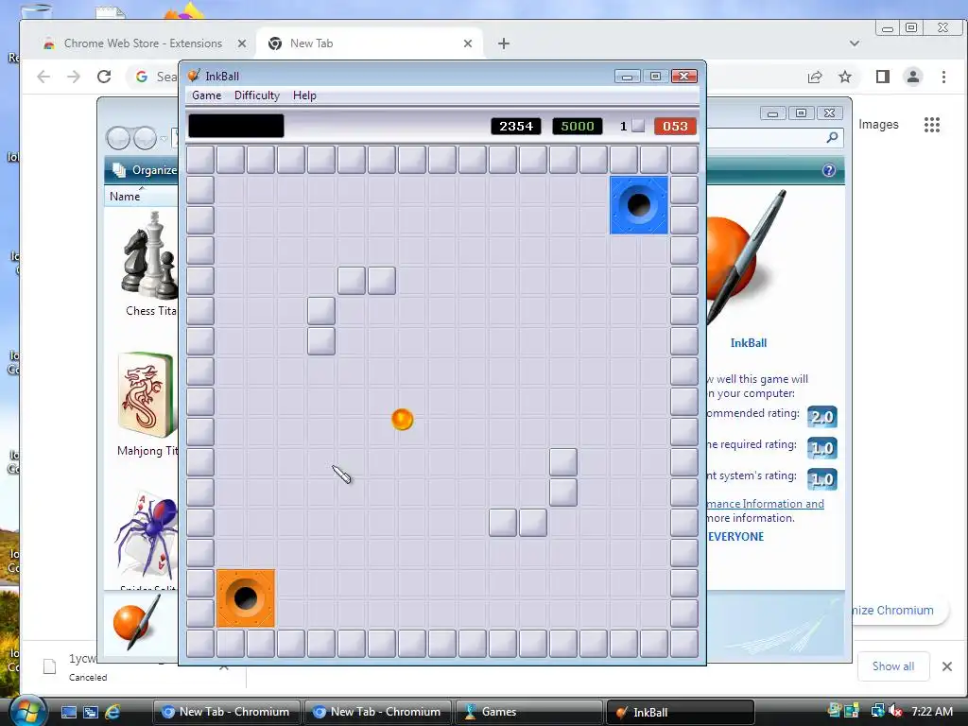Switch to the InkBall taskbar button

click(681, 712)
